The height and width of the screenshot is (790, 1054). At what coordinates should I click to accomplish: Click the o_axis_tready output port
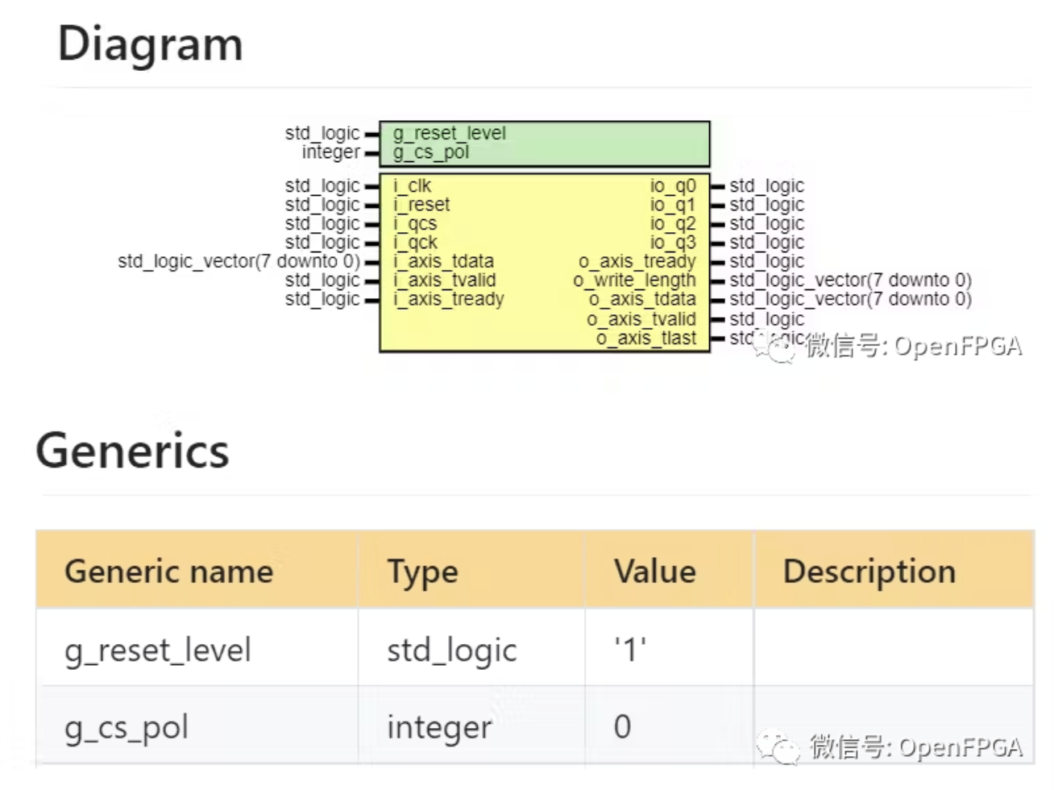tap(637, 261)
